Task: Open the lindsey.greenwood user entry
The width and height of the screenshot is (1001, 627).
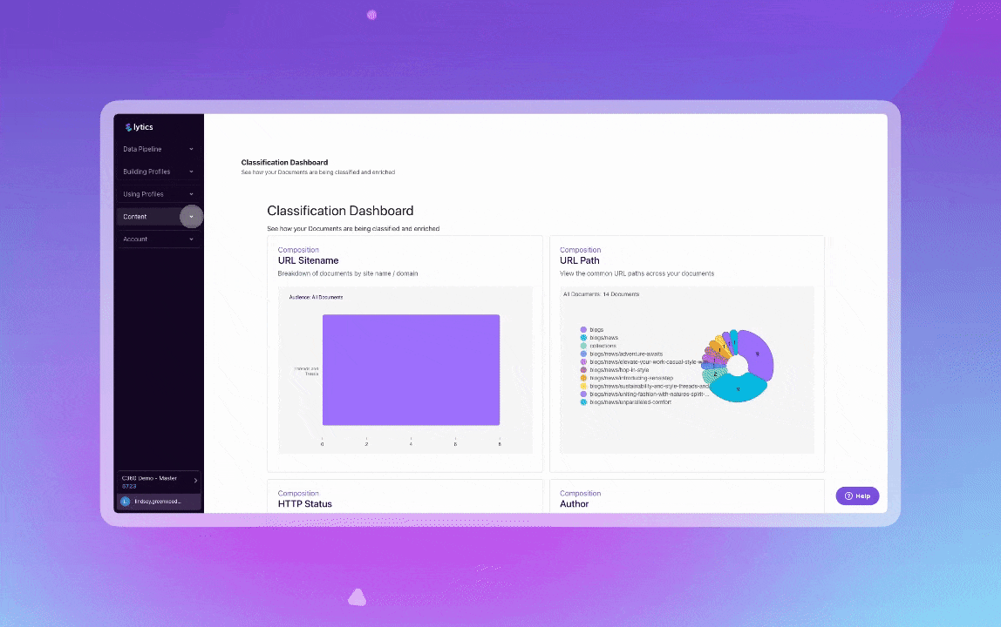Action: [x=158, y=502]
